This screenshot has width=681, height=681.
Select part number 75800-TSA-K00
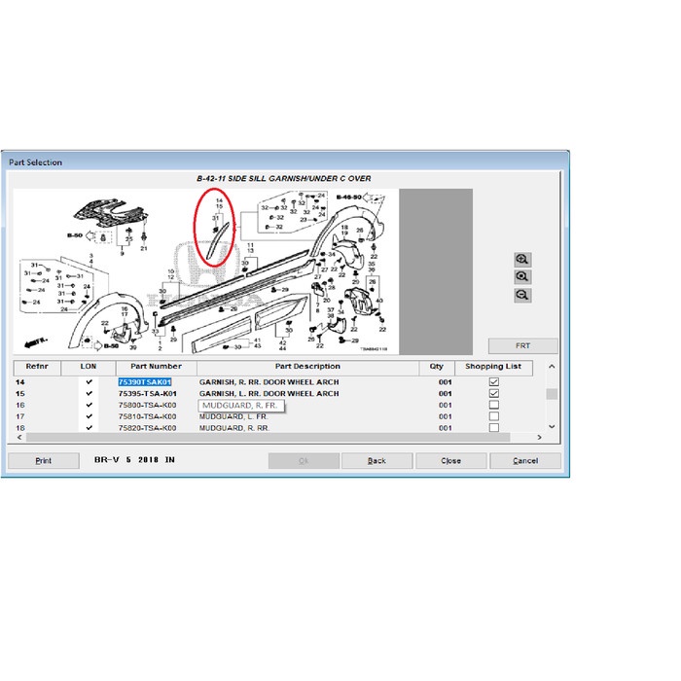pyautogui.click(x=147, y=405)
